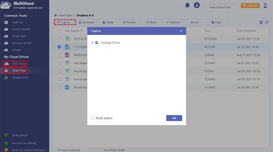Image resolution: width=273 pixels, height=152 pixels.
Task: Open Invite friends link
Action: [20, 135]
